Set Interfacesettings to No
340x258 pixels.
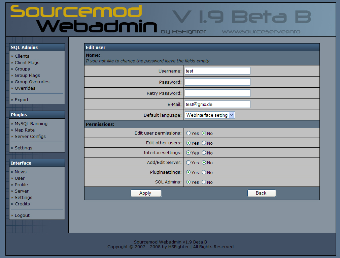click(x=204, y=153)
